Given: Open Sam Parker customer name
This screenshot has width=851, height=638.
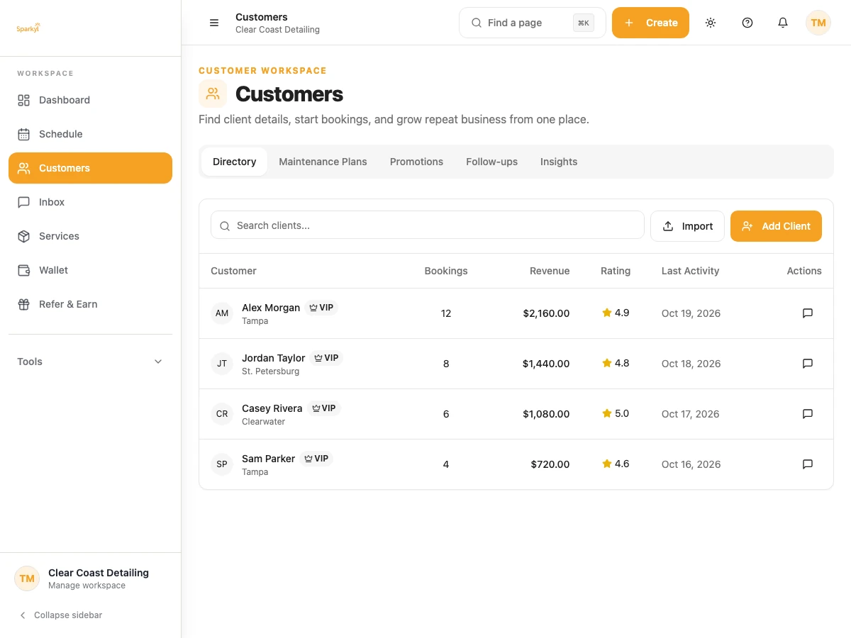Looking at the screenshot, I should (268, 459).
